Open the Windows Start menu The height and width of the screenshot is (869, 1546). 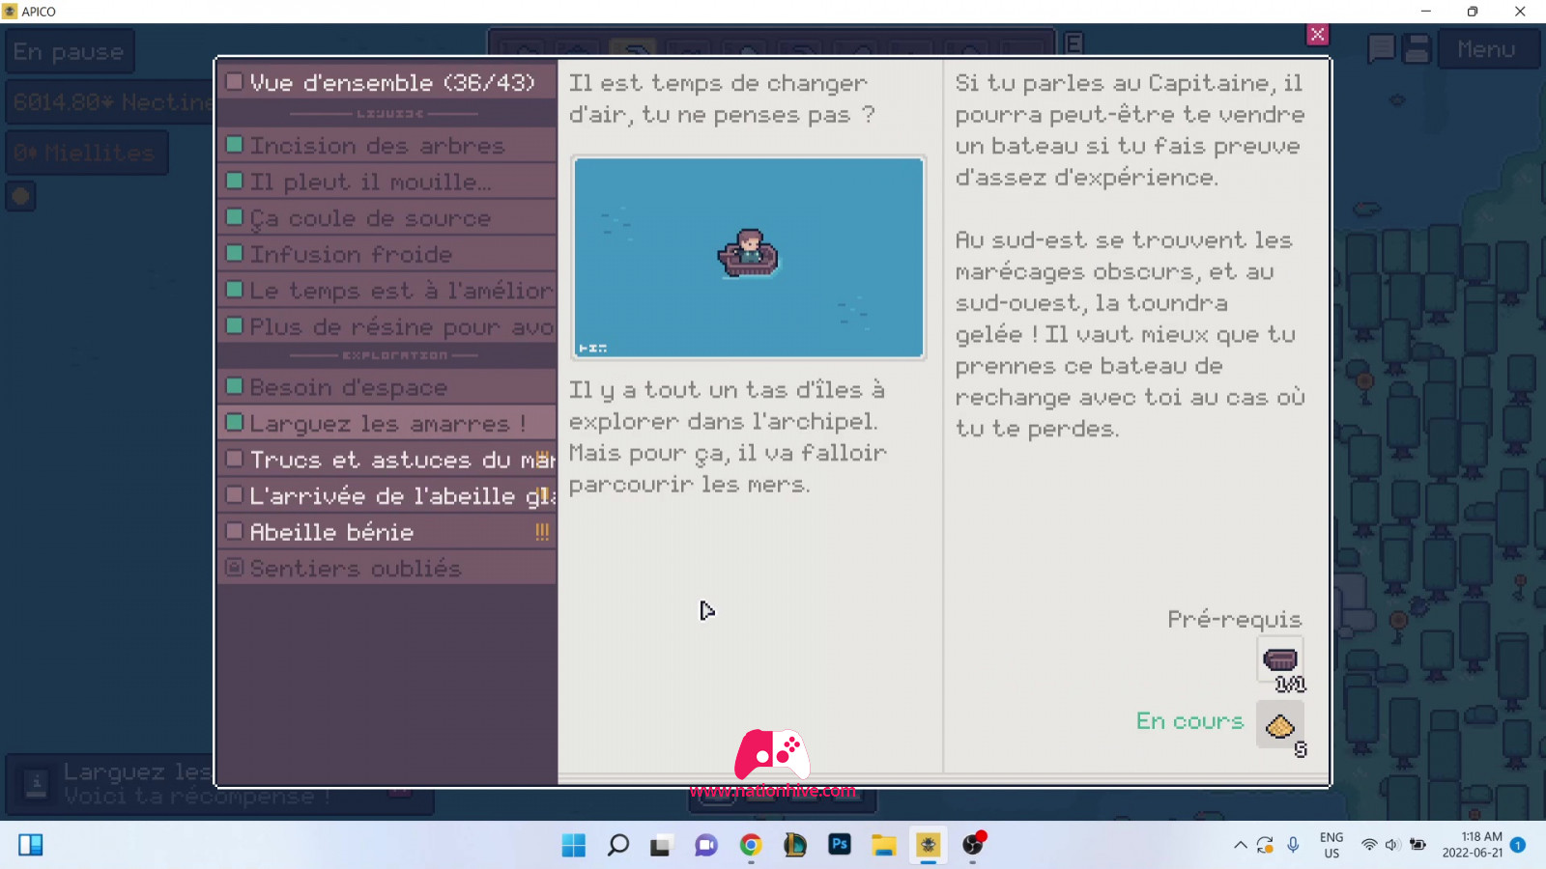(574, 846)
